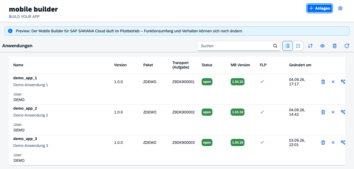Open the settings gear icon
The width and height of the screenshot is (354, 169).
(340, 8)
